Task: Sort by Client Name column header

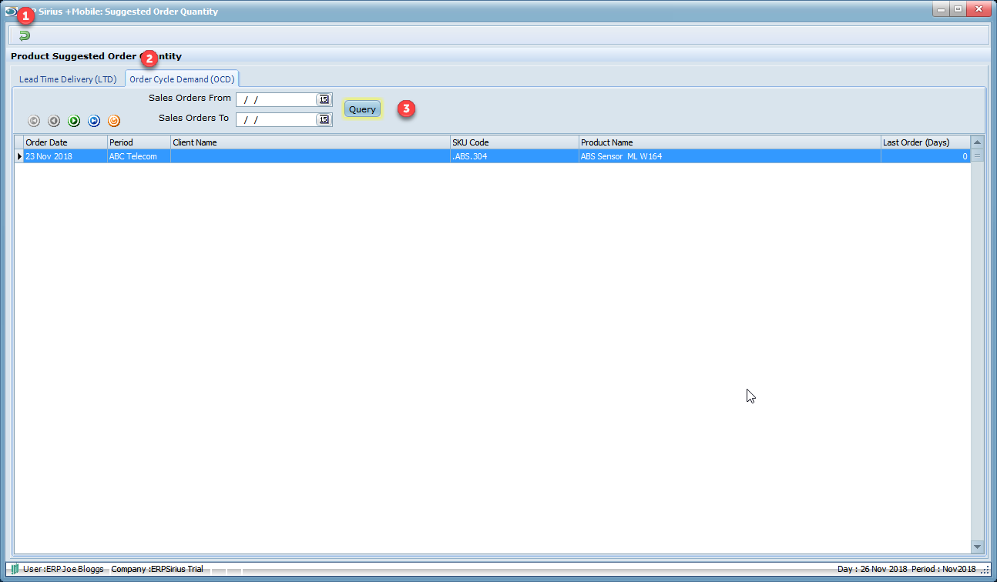Action: click(x=311, y=142)
